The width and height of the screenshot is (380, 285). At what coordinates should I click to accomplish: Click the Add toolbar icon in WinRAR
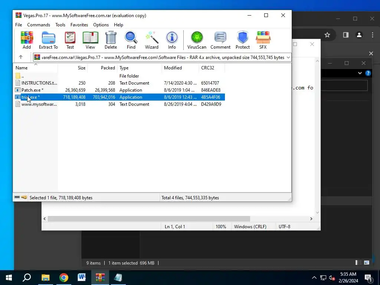pos(27,40)
